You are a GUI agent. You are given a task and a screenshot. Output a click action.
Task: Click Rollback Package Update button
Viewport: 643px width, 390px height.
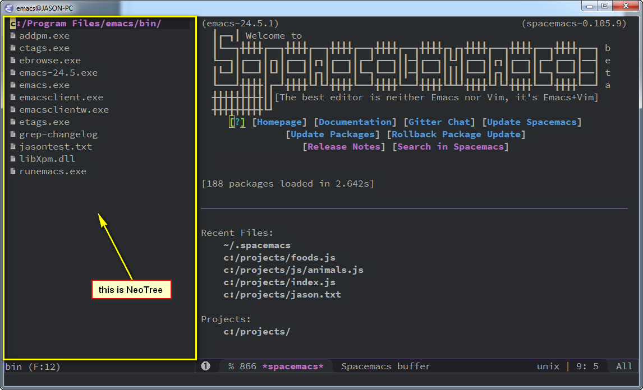456,134
